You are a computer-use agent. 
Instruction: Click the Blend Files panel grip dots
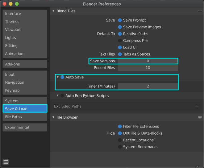(x=200, y=11)
